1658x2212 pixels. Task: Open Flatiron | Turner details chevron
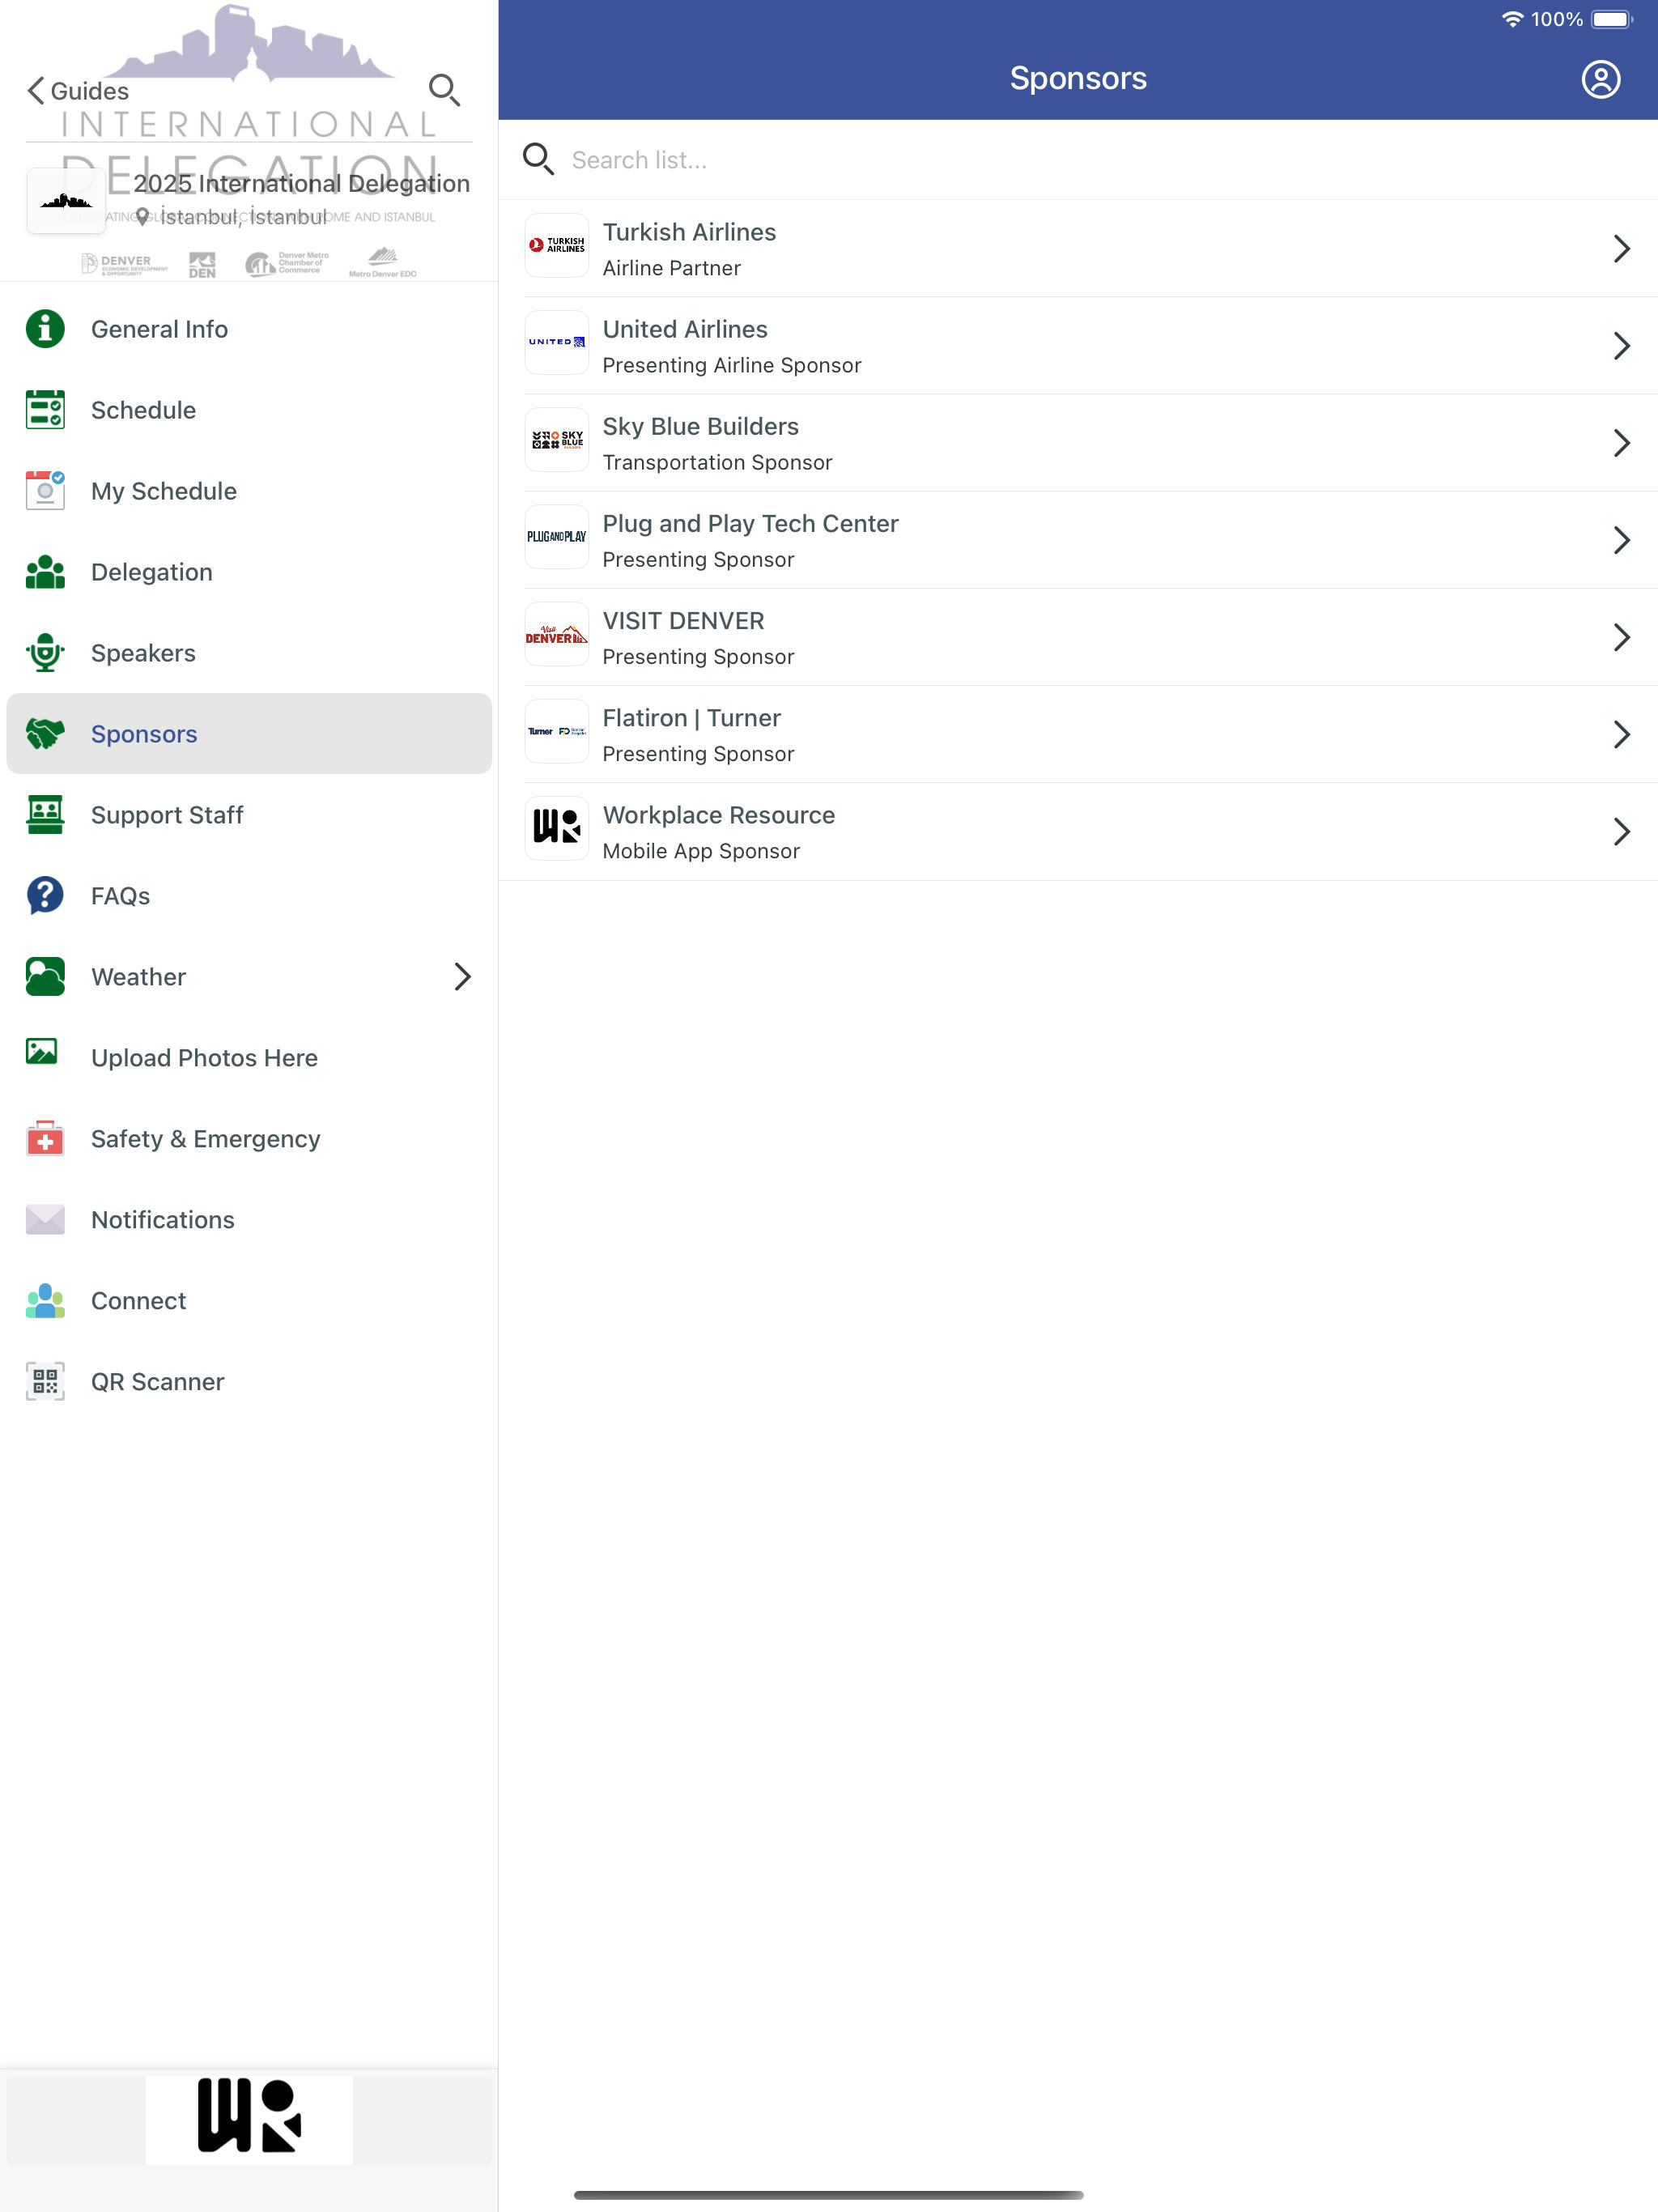coord(1621,734)
